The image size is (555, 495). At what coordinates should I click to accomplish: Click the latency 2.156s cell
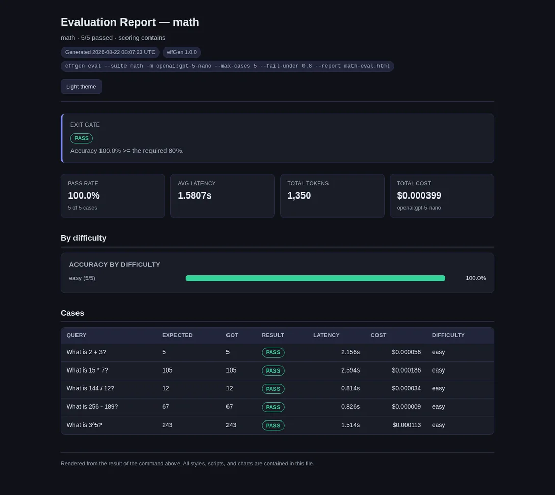350,352
